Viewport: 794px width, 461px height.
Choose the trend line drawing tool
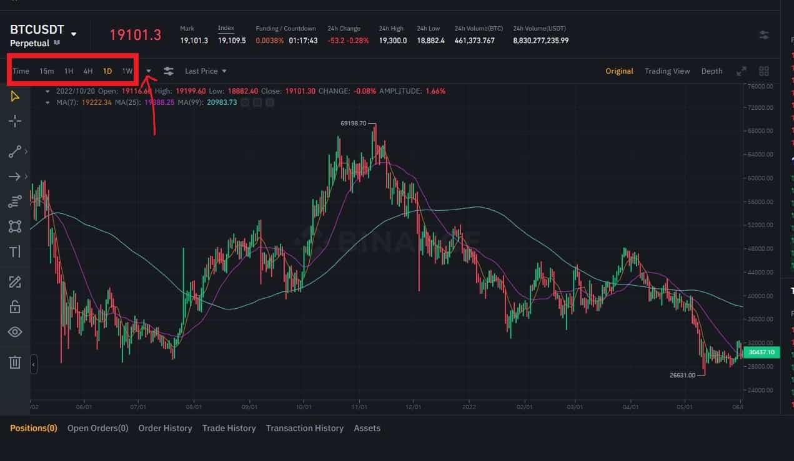(x=15, y=152)
